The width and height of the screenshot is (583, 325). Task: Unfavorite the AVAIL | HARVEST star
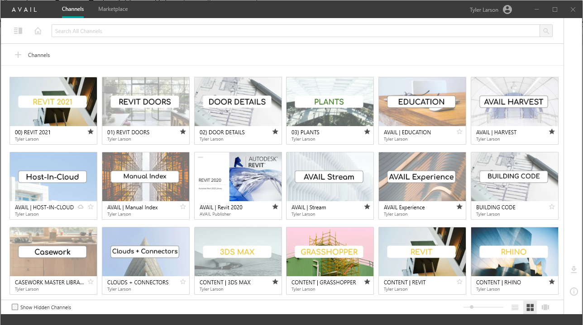tap(552, 132)
